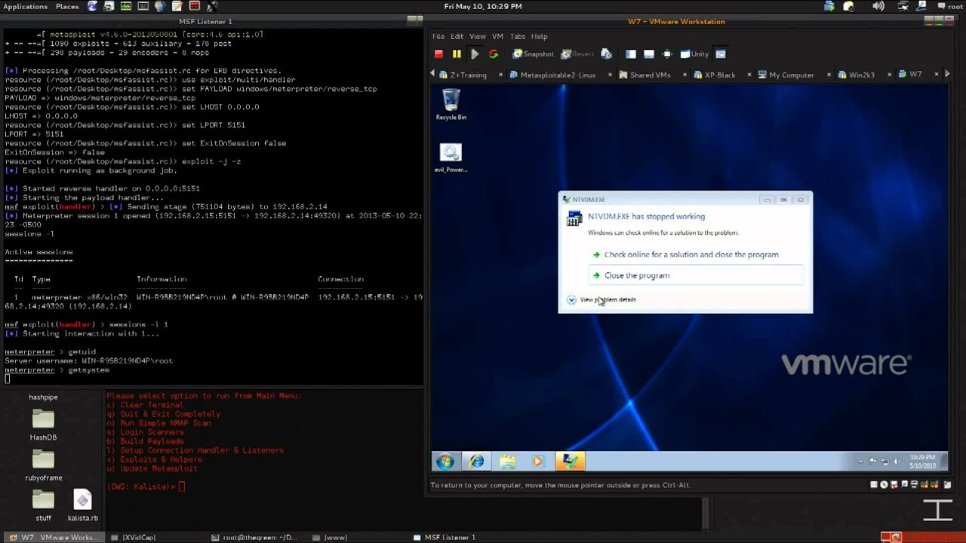Open the Places menu in the top panel
Screen dimensions: 966x543
pos(67,6)
